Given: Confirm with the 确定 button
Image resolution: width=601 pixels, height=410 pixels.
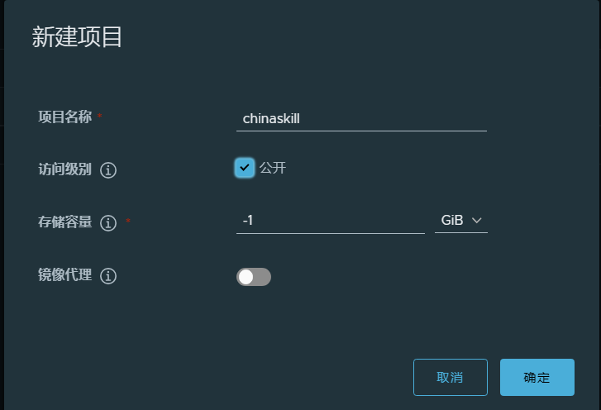Looking at the screenshot, I should coord(537,378).
